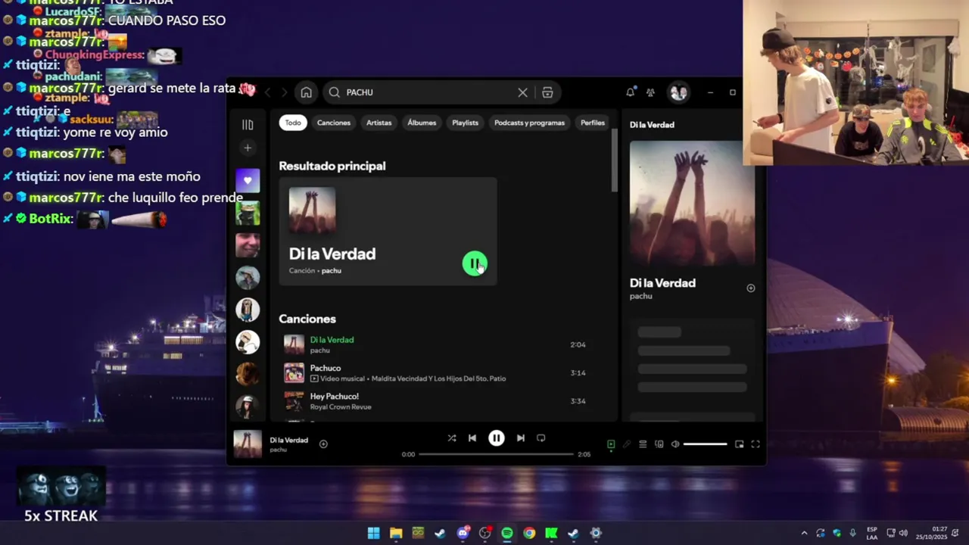Enter full screen mode icon
The image size is (969, 545).
click(x=756, y=444)
